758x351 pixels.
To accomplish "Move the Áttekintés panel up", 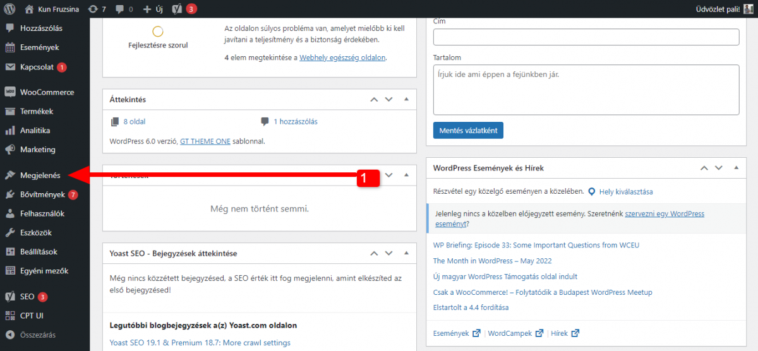I will point(374,100).
